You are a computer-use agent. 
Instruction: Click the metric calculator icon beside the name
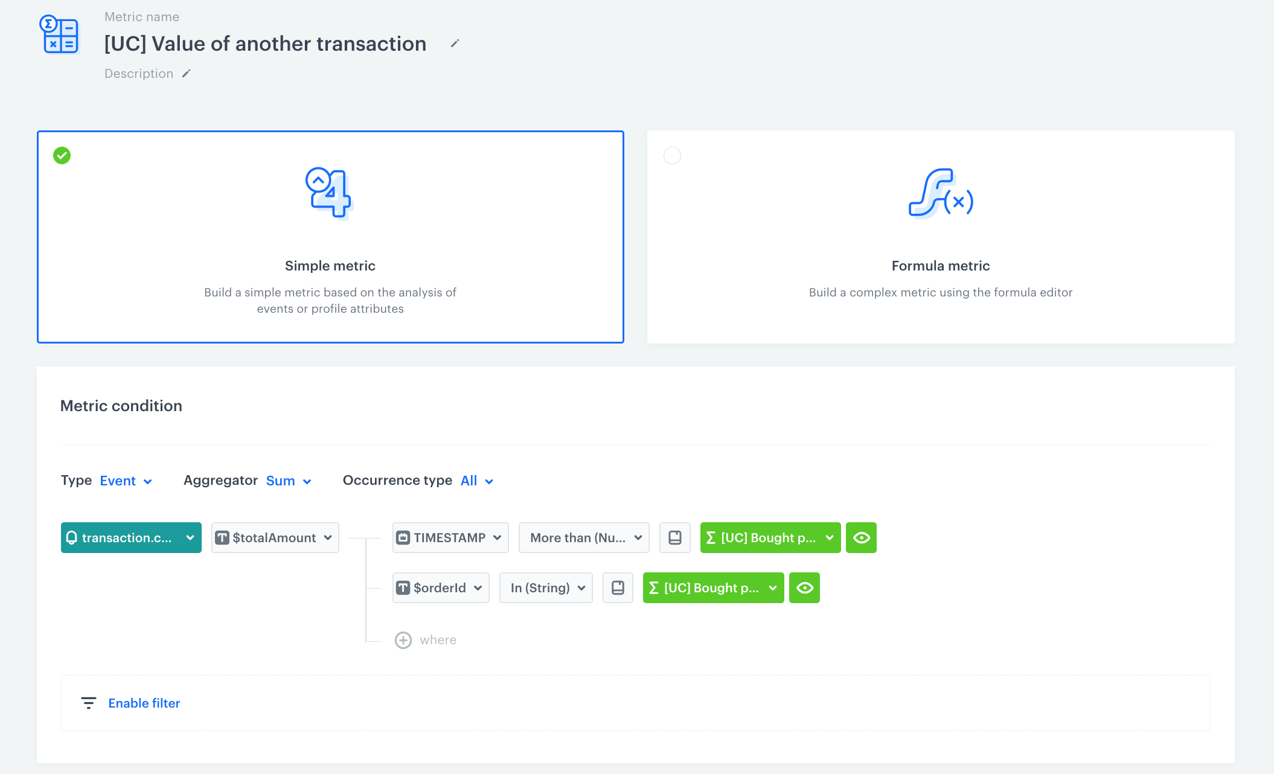(x=60, y=36)
